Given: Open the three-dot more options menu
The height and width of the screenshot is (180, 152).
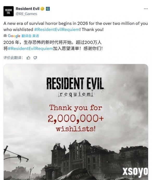Looking at the screenshot, I should pos(146,9).
